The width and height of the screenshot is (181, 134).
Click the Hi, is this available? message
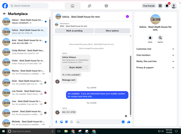point(71,75)
